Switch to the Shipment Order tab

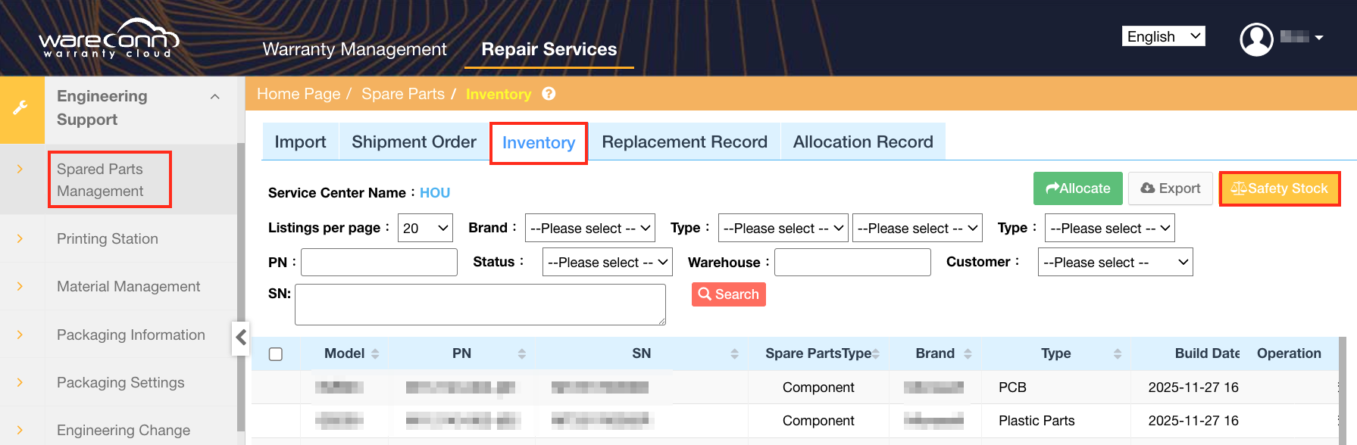coord(414,142)
